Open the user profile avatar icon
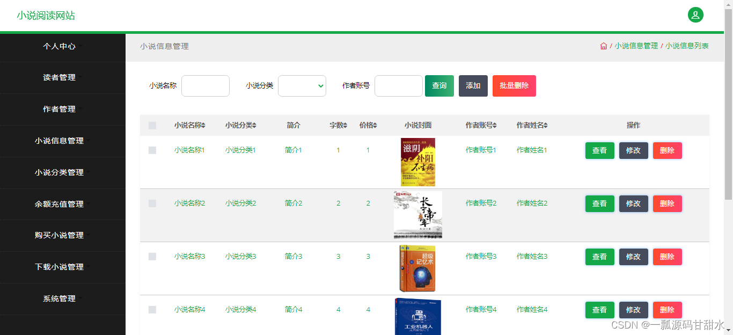The height and width of the screenshot is (335, 733). click(695, 15)
